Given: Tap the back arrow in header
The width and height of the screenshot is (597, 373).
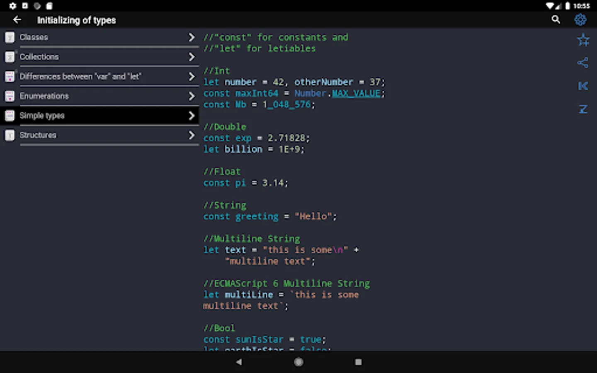Looking at the screenshot, I should (17, 19).
